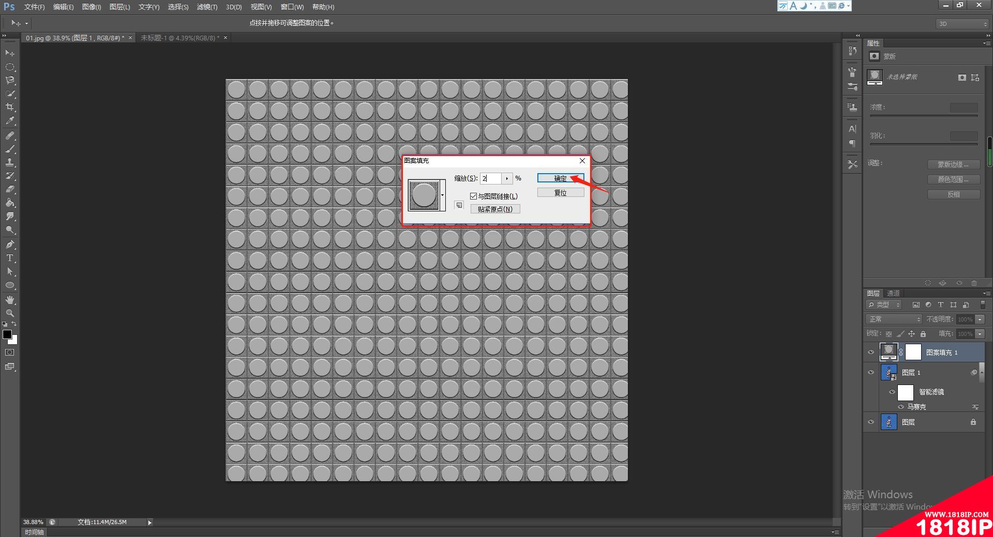Open the Clone Source panel icon
Viewport: 993px width, 537px height.
(852, 108)
